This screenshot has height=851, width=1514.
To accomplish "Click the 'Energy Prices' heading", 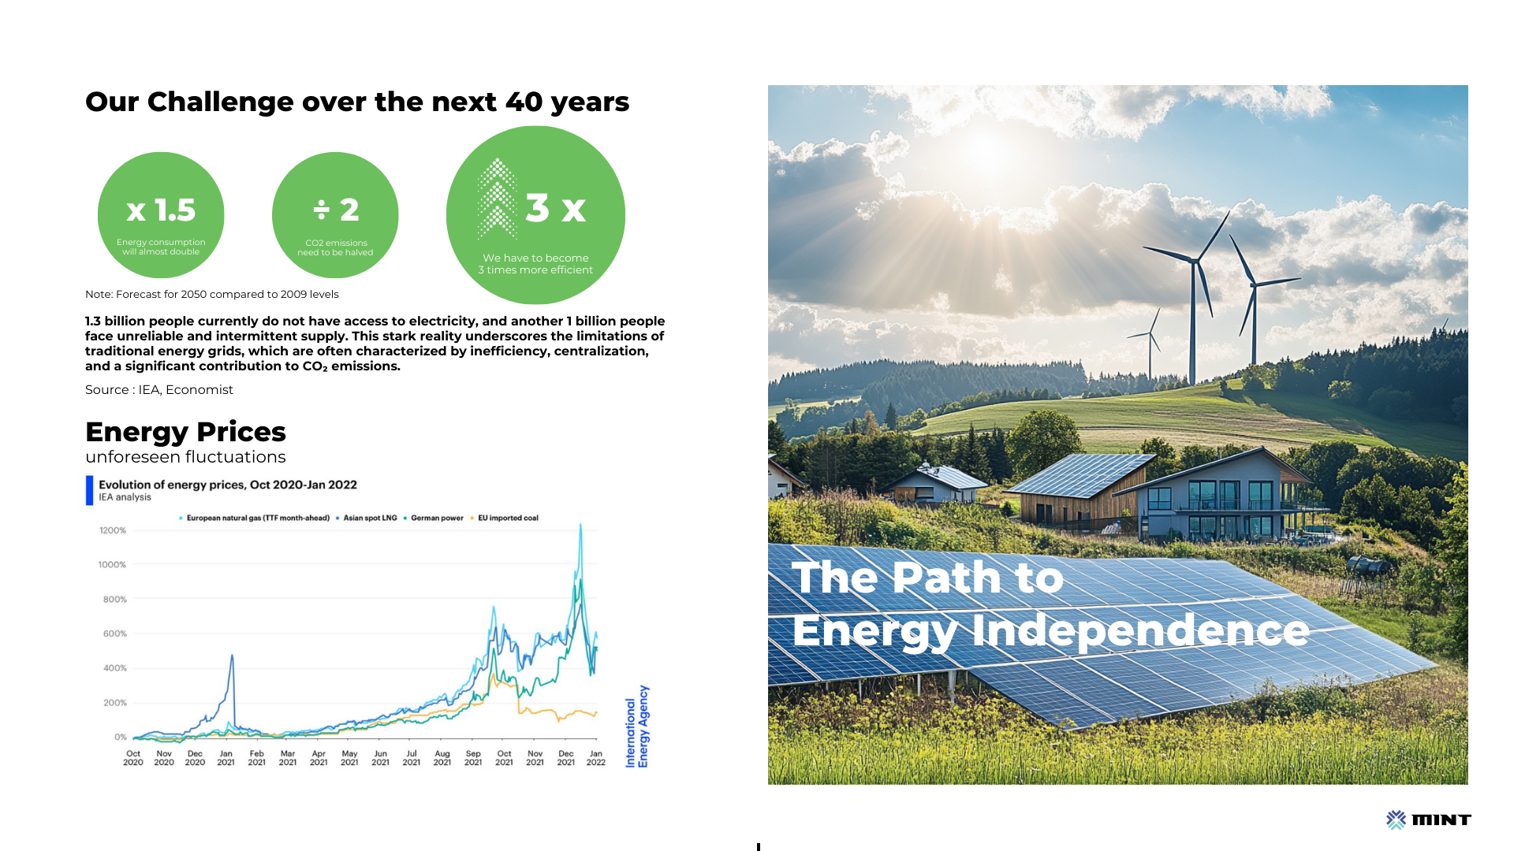I will click(185, 432).
